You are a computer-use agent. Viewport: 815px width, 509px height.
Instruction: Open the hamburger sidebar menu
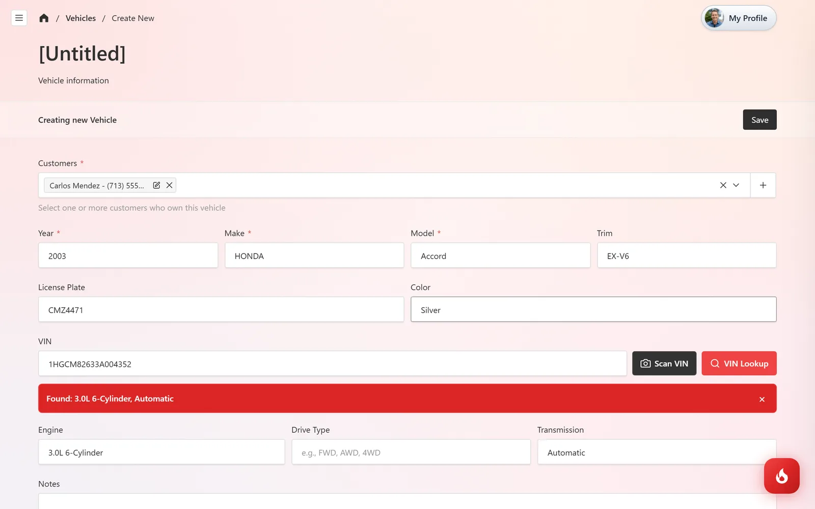coord(19,18)
